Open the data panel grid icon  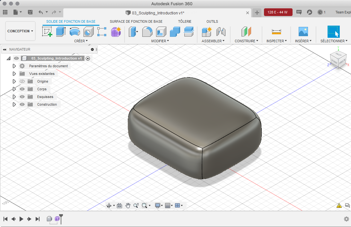click(x=5, y=12)
